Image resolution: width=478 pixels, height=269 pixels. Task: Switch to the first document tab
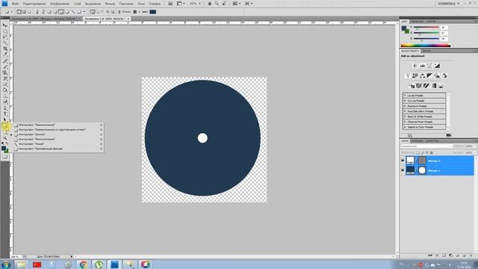(x=46, y=19)
